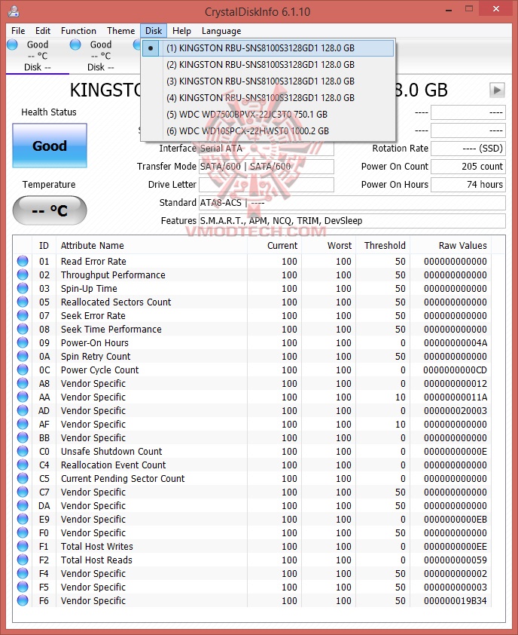Click the Power On Hours value
The image size is (518, 635).
[468, 184]
